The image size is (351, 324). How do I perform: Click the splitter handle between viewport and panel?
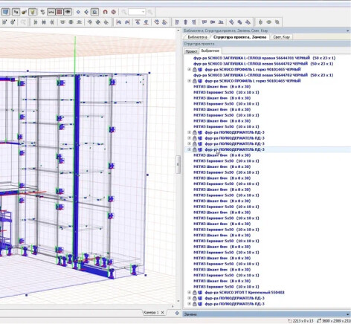coord(178,164)
